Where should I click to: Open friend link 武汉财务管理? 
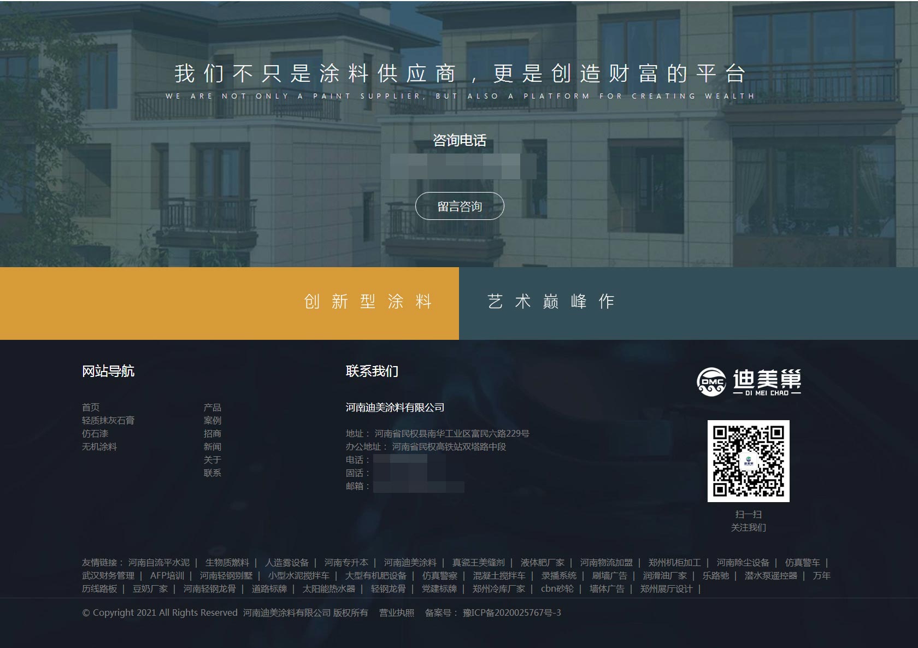pyautogui.click(x=108, y=575)
